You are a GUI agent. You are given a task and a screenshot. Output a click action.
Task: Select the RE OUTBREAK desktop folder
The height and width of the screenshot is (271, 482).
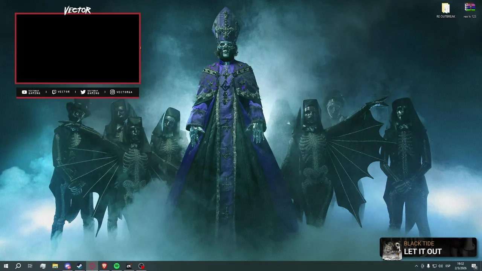(446, 11)
